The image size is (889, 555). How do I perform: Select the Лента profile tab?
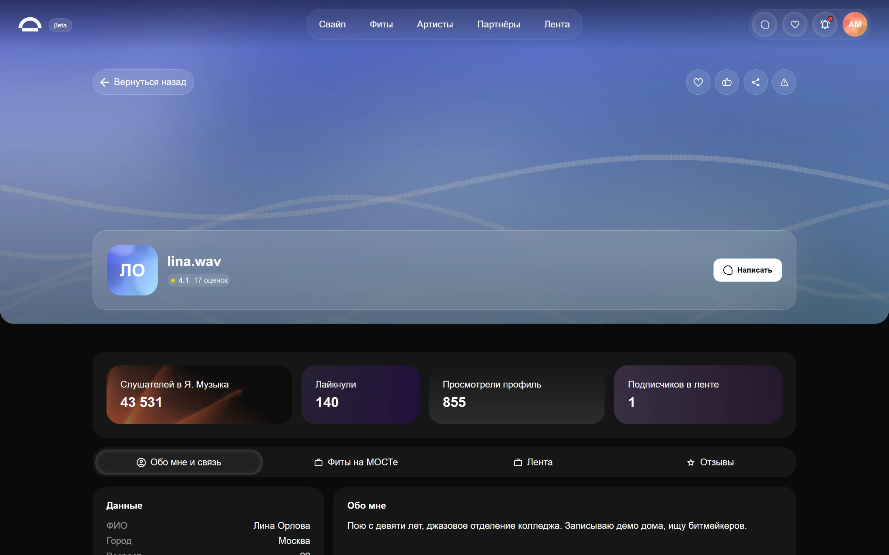pyautogui.click(x=533, y=462)
